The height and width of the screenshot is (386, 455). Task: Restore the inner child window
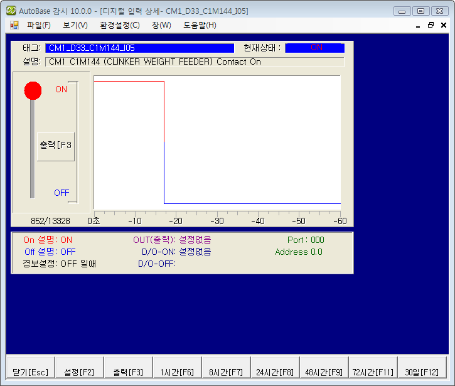431,25
